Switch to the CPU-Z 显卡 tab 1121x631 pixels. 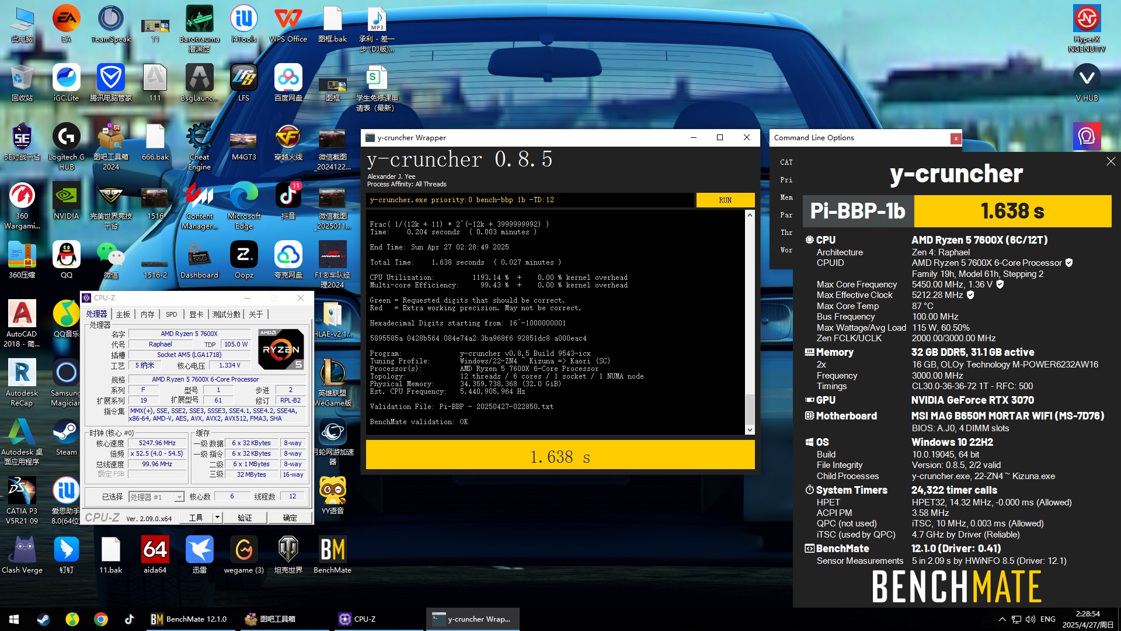[x=196, y=314]
